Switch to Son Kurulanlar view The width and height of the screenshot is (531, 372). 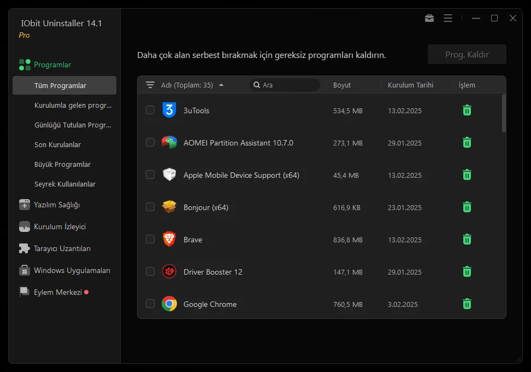tap(57, 144)
